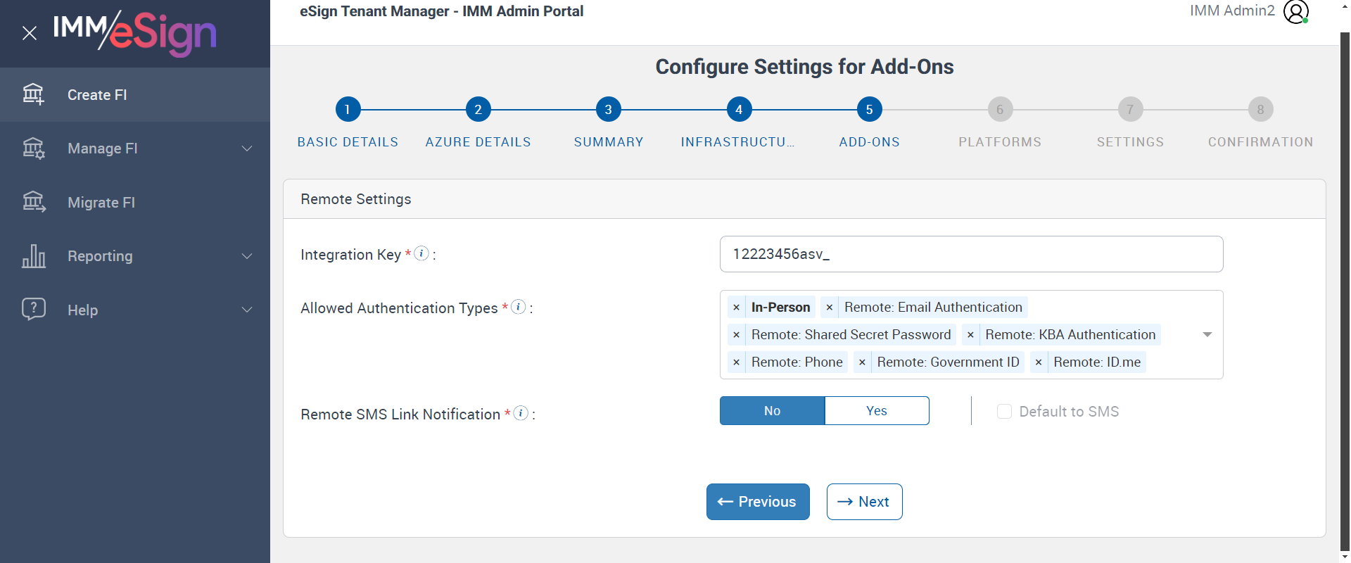Click the Previous button
The image size is (1351, 563).
(758, 502)
